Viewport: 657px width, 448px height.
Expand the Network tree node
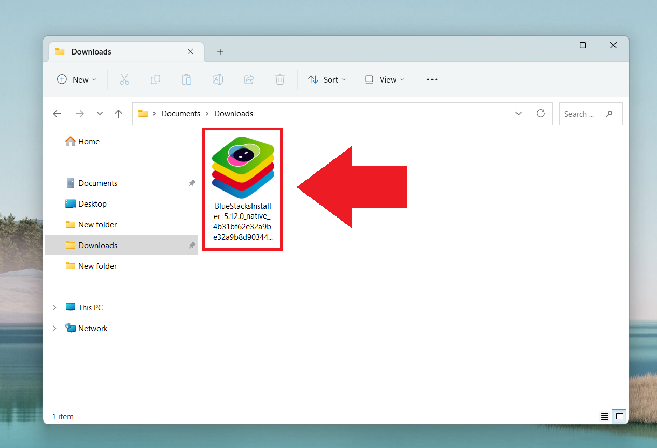(x=54, y=329)
